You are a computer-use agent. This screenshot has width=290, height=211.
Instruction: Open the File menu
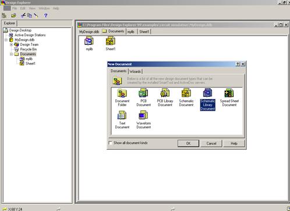pyautogui.click(x=15, y=8)
